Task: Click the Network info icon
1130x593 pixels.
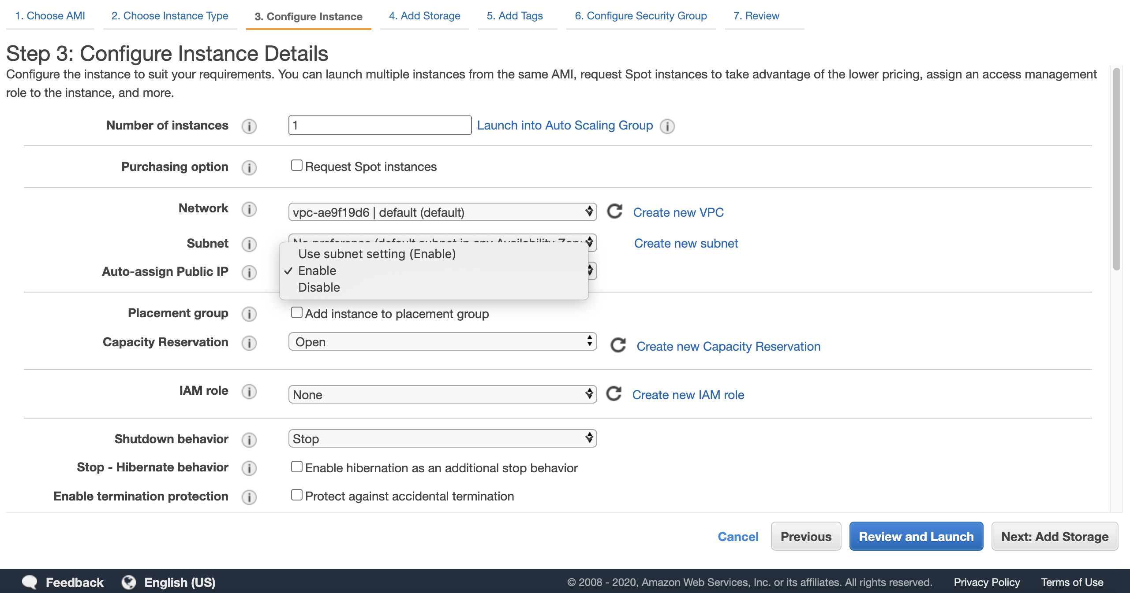Action: coord(249,209)
